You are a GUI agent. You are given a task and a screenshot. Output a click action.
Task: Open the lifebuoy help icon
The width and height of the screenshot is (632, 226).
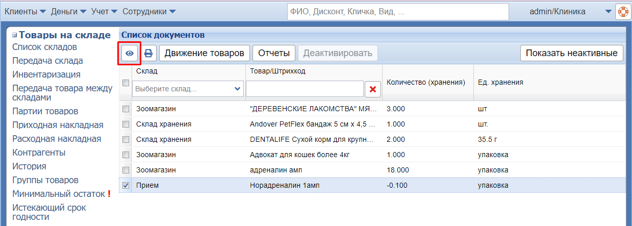(x=623, y=12)
